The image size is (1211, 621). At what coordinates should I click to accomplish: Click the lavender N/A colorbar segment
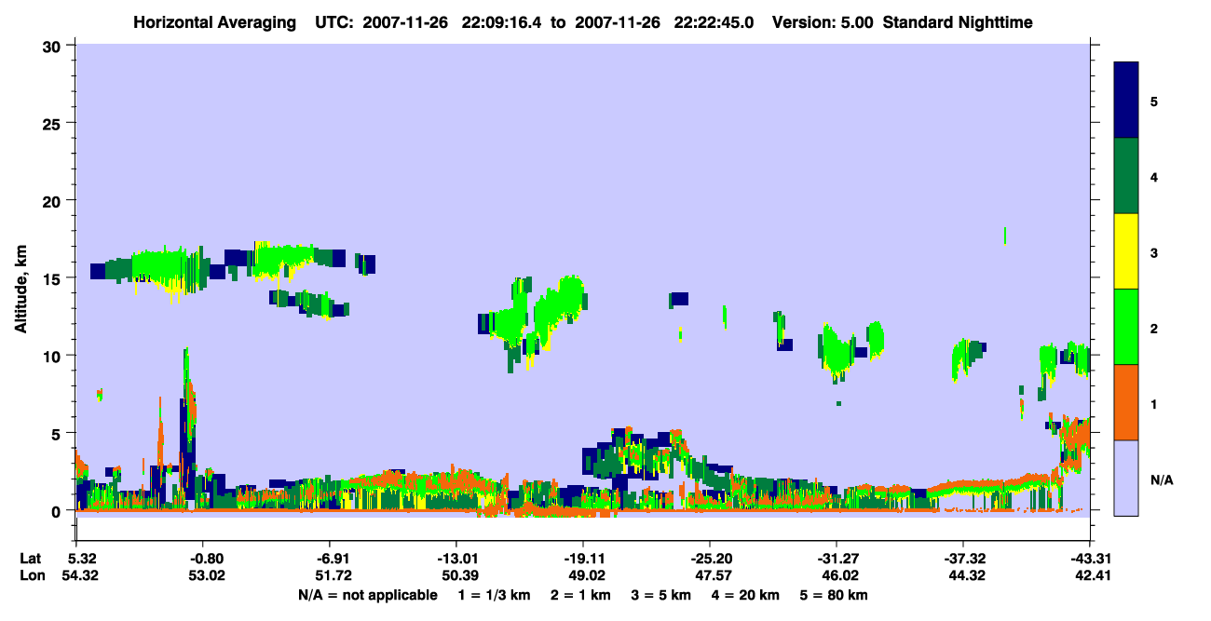pyautogui.click(x=1126, y=478)
